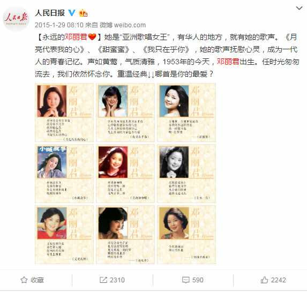The image size is (307, 292).
Task: Open the first thumbnail 月亮代表我的心
Action: 64,113
